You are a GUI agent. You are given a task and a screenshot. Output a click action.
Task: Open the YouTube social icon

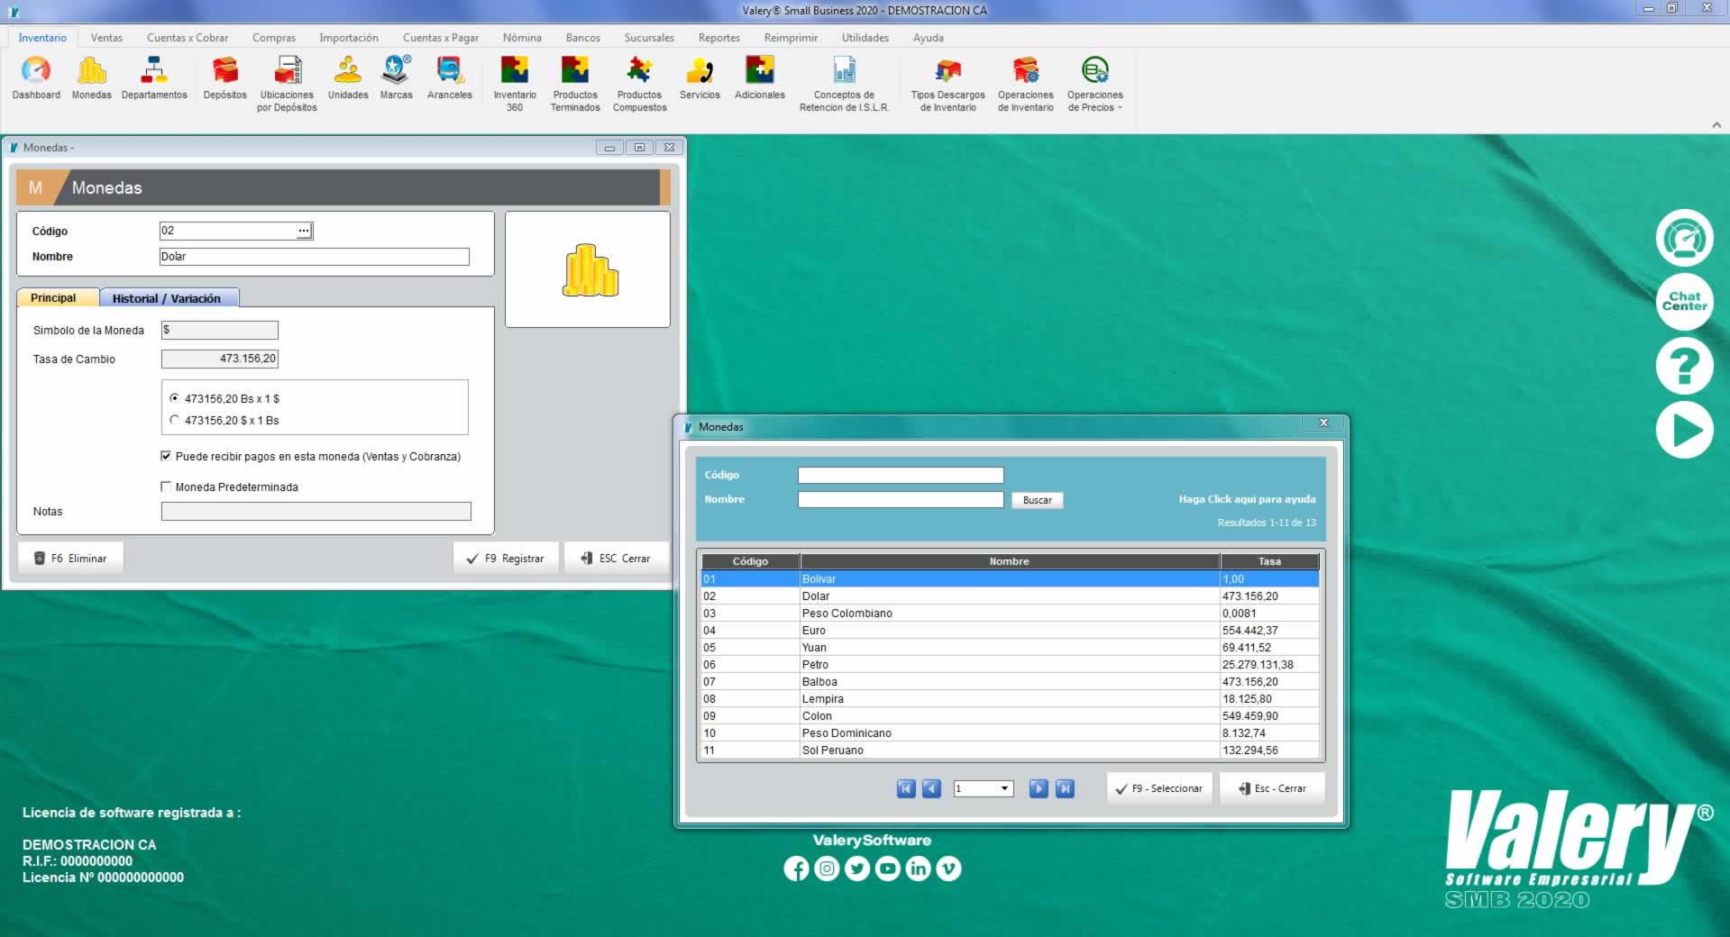(888, 869)
